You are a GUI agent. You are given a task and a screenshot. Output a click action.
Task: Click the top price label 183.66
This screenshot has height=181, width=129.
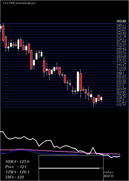click(x=121, y=21)
